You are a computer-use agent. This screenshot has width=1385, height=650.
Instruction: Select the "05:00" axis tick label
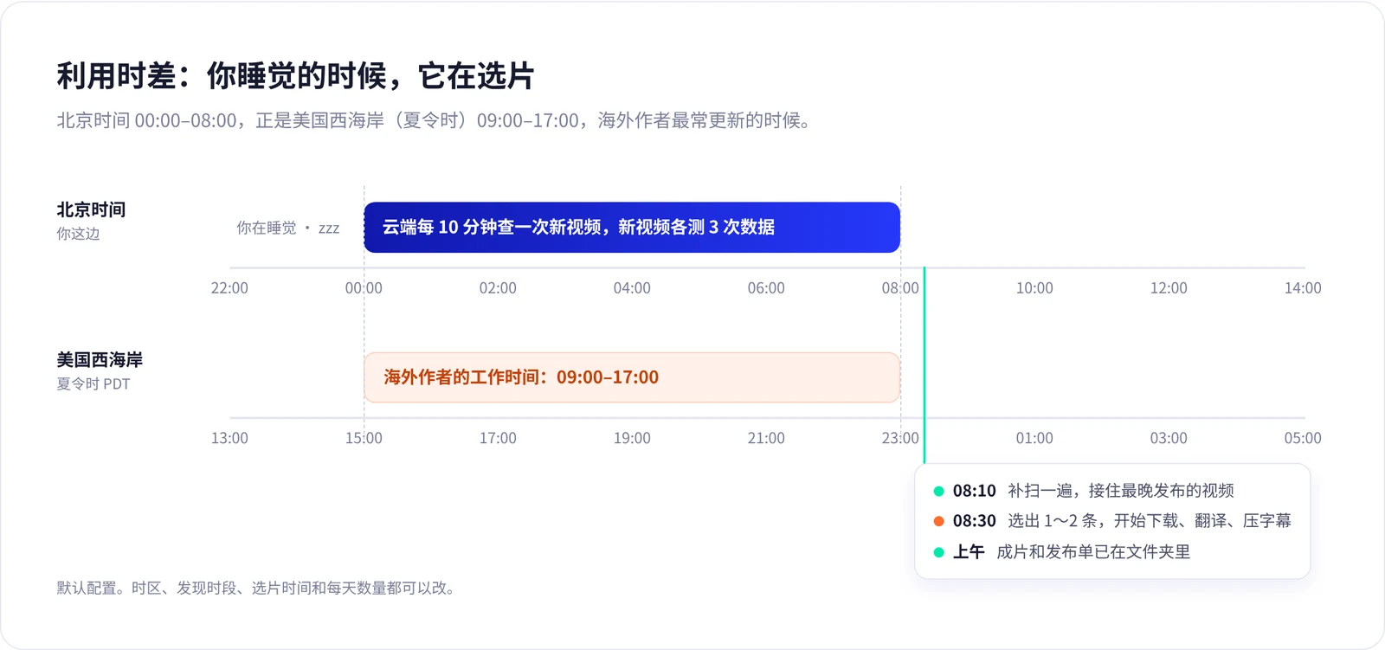click(x=1303, y=438)
